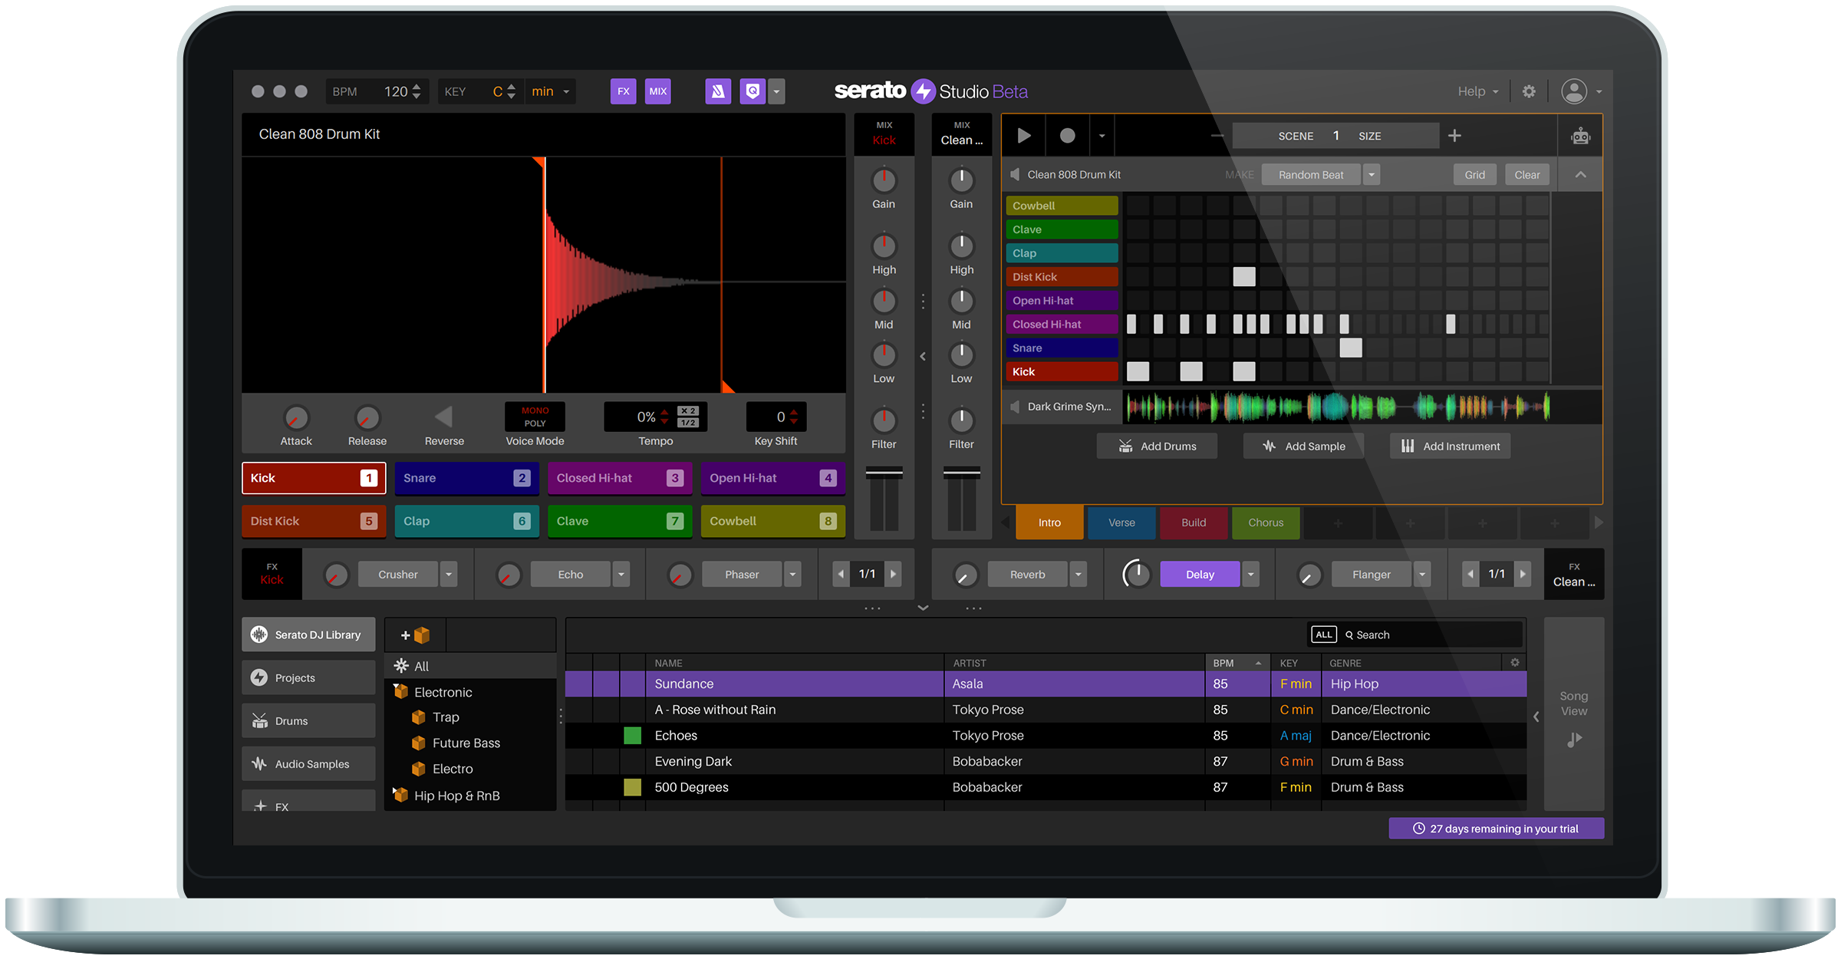Mute the Clean 808 Drum Kit speaker icon
This screenshot has width=1841, height=959.
pos(1016,175)
